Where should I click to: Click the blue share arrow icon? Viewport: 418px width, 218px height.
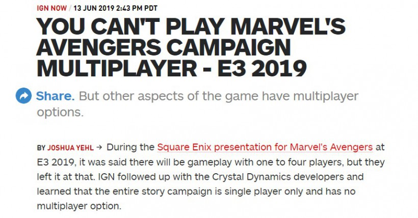[x=24, y=96]
